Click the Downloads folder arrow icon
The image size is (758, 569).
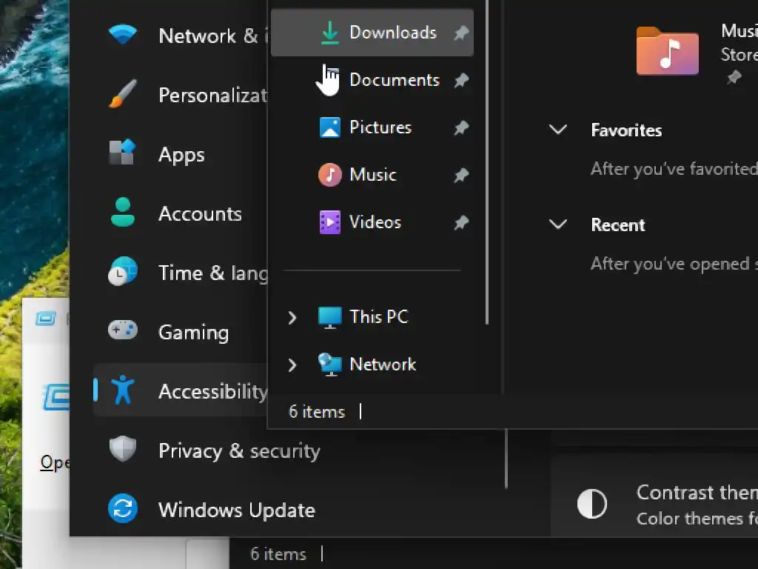point(330,33)
